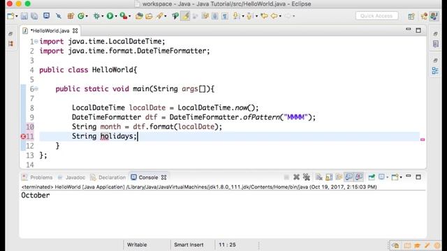The width and height of the screenshot is (447, 251).
Task: Click the Run Last Tool (external tools) icon
Action: (x=123, y=16)
